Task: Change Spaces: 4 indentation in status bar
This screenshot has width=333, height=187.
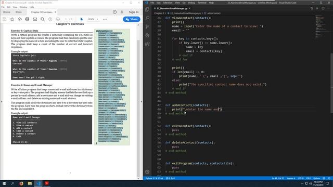Action: [x=291, y=178]
